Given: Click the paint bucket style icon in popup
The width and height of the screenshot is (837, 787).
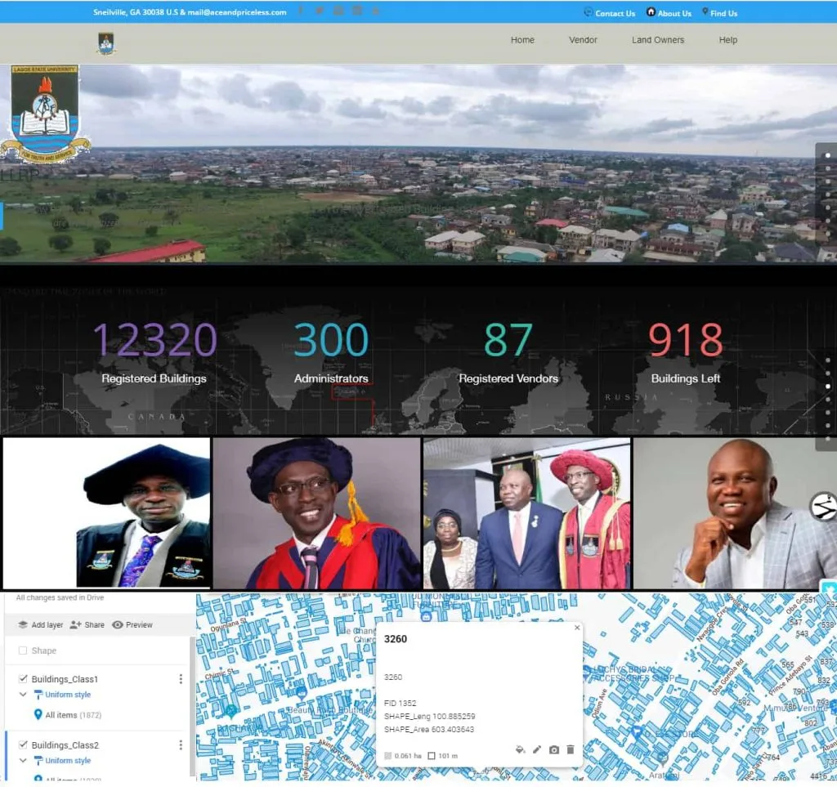Looking at the screenshot, I should (x=520, y=749).
